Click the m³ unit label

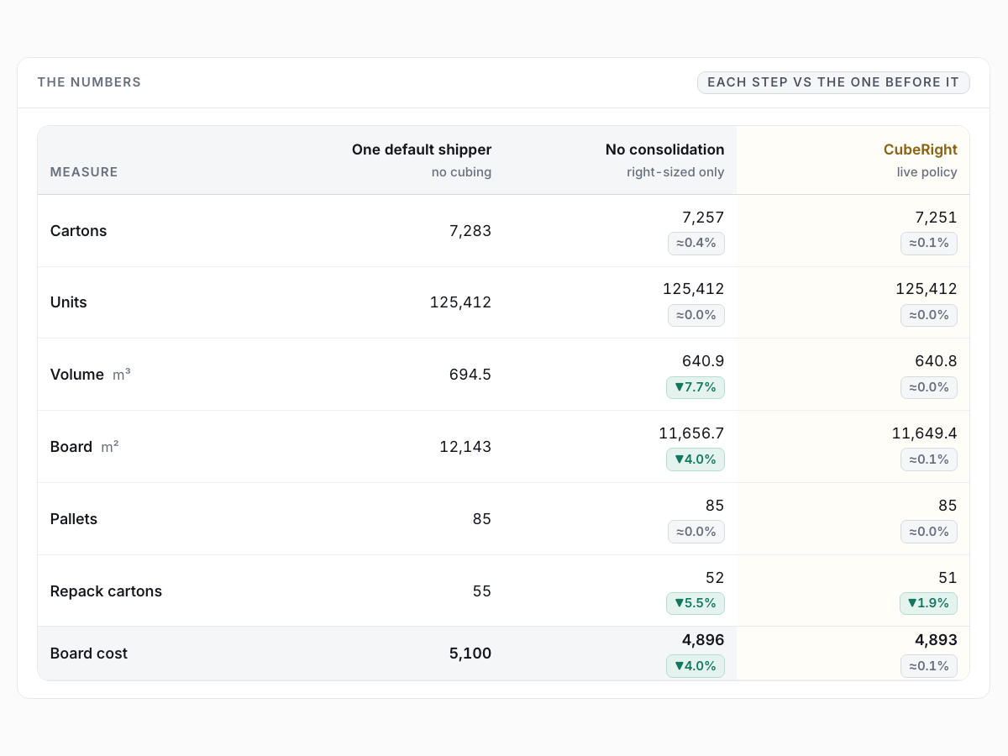click(122, 375)
